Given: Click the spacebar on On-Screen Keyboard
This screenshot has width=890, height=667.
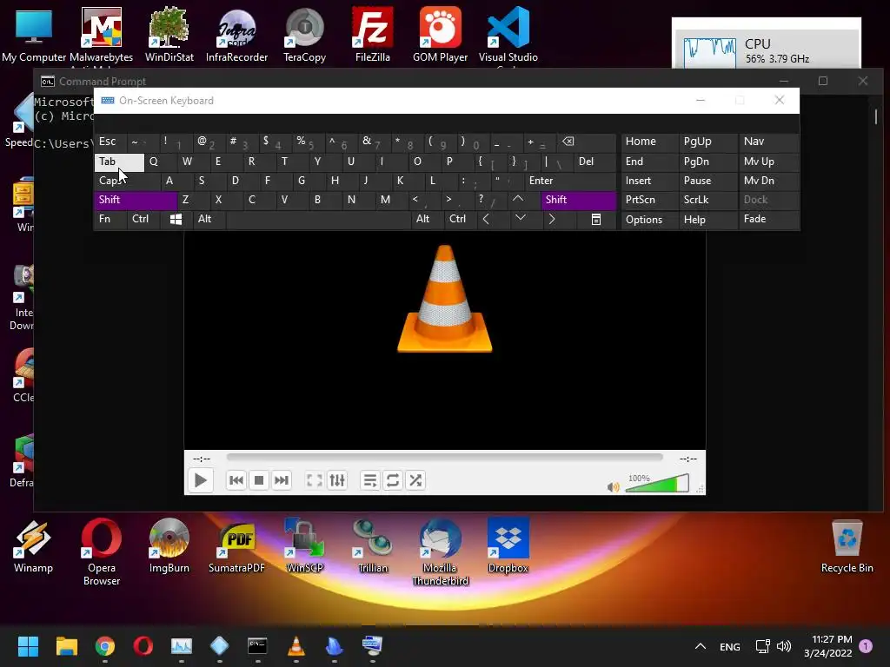Looking at the screenshot, I should click(318, 220).
